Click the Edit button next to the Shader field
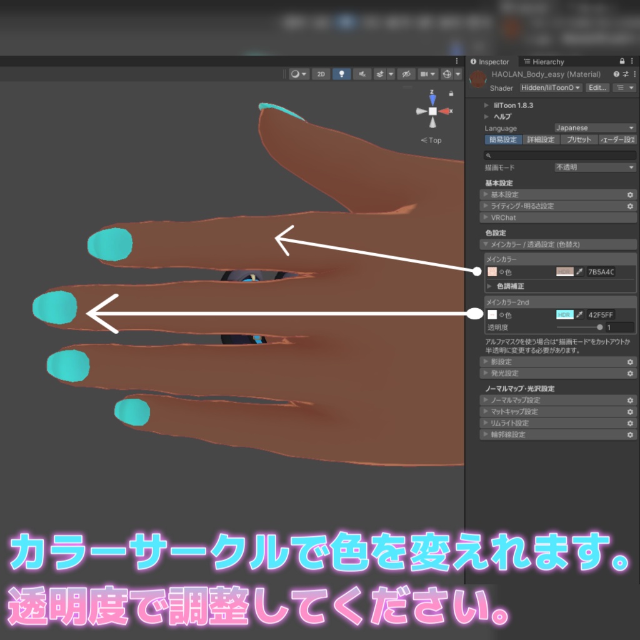This screenshot has height=640, width=640. pyautogui.click(x=597, y=87)
